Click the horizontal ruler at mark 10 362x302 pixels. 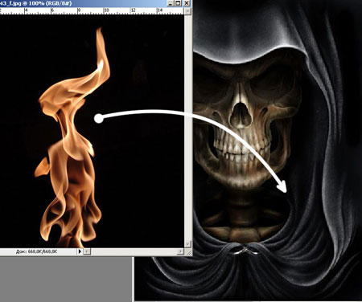click(x=105, y=10)
